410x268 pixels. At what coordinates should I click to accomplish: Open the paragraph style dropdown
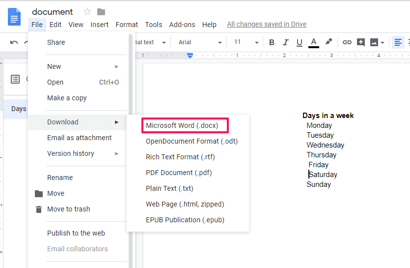pyautogui.click(x=150, y=42)
